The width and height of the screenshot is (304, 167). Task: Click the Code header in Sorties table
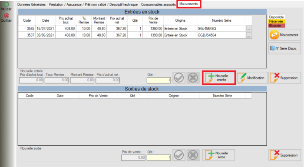[30, 96]
